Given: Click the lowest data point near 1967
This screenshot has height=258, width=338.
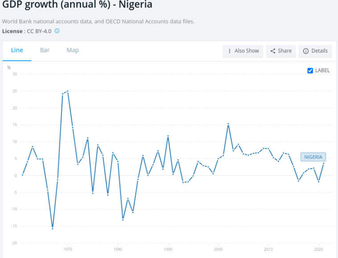Looking at the screenshot, I should click(53, 228).
